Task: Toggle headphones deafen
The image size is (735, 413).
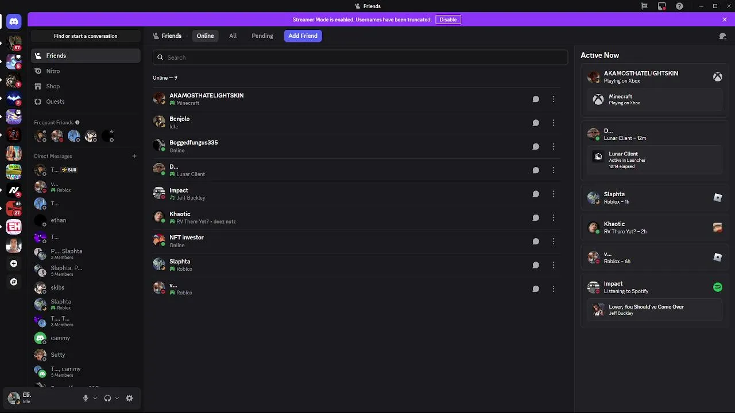Action: [x=107, y=398]
